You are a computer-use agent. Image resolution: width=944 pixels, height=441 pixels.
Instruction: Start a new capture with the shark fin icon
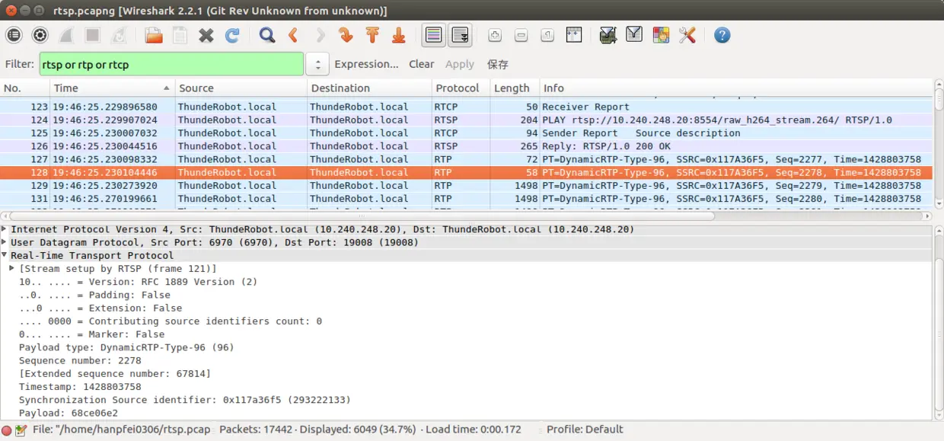tap(66, 35)
